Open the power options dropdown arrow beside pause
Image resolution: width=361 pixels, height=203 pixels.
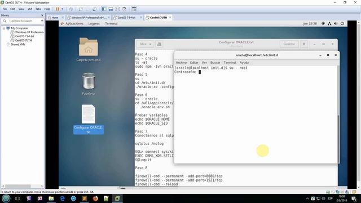pyautogui.click(x=62, y=9)
